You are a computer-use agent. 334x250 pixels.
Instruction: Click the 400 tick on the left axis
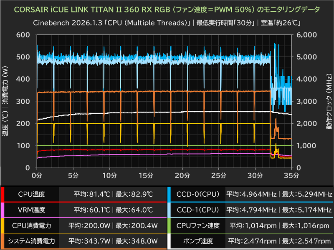(x=23, y=79)
